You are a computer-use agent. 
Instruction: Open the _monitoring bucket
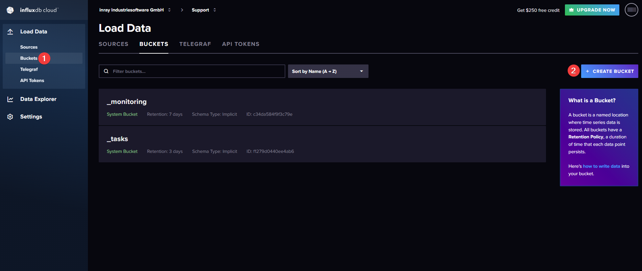tap(127, 102)
